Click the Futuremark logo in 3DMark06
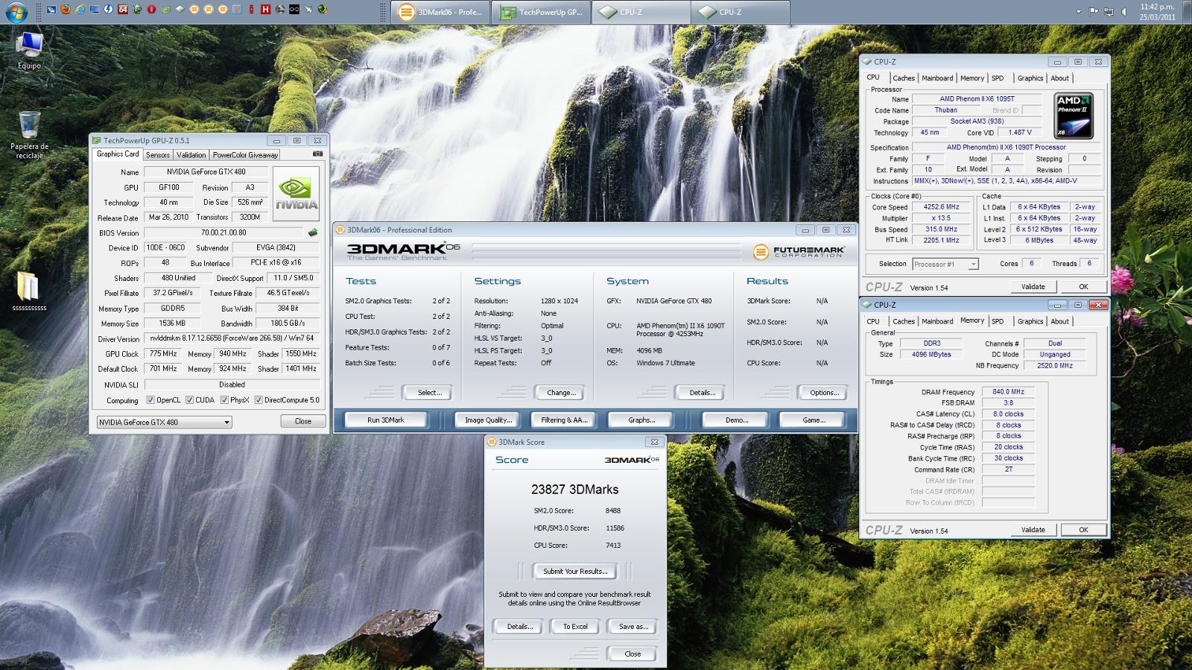This screenshot has height=670, width=1192. pos(799,253)
